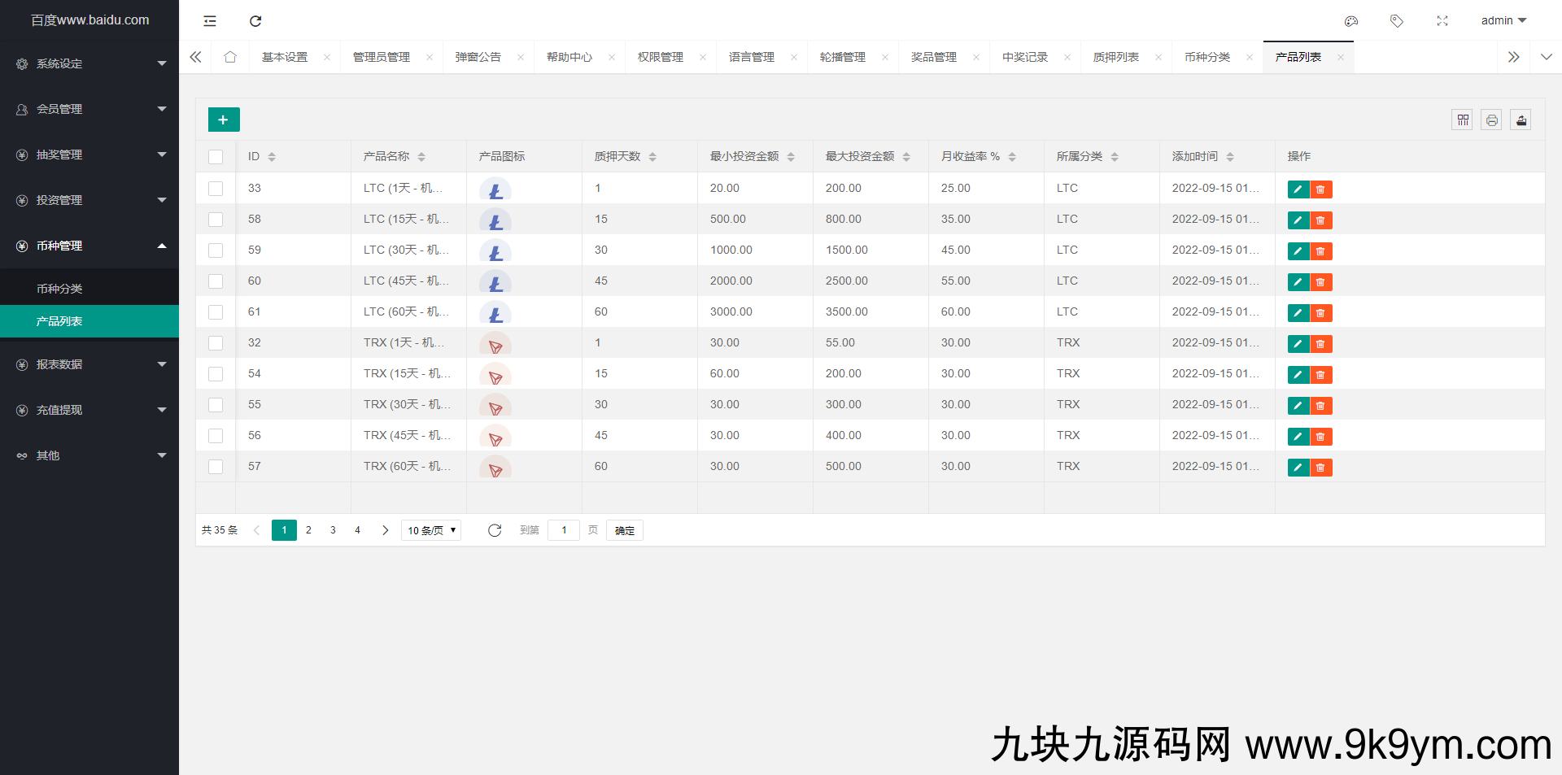This screenshot has height=775, width=1562.
Task: Check the row checkbox for product ID 58
Action: [x=216, y=220]
